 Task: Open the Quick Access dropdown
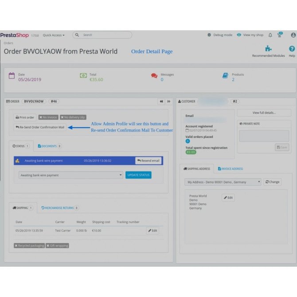[x=54, y=35]
